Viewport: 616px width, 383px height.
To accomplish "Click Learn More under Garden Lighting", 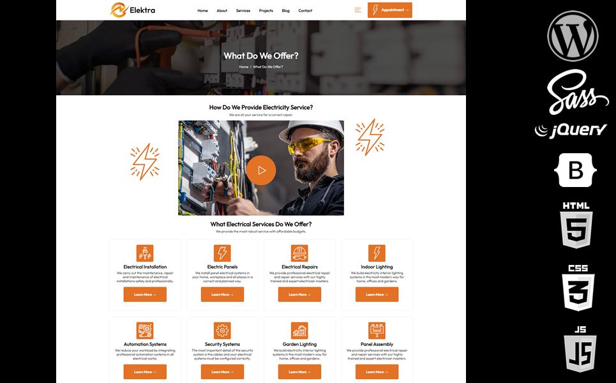I will tap(299, 372).
